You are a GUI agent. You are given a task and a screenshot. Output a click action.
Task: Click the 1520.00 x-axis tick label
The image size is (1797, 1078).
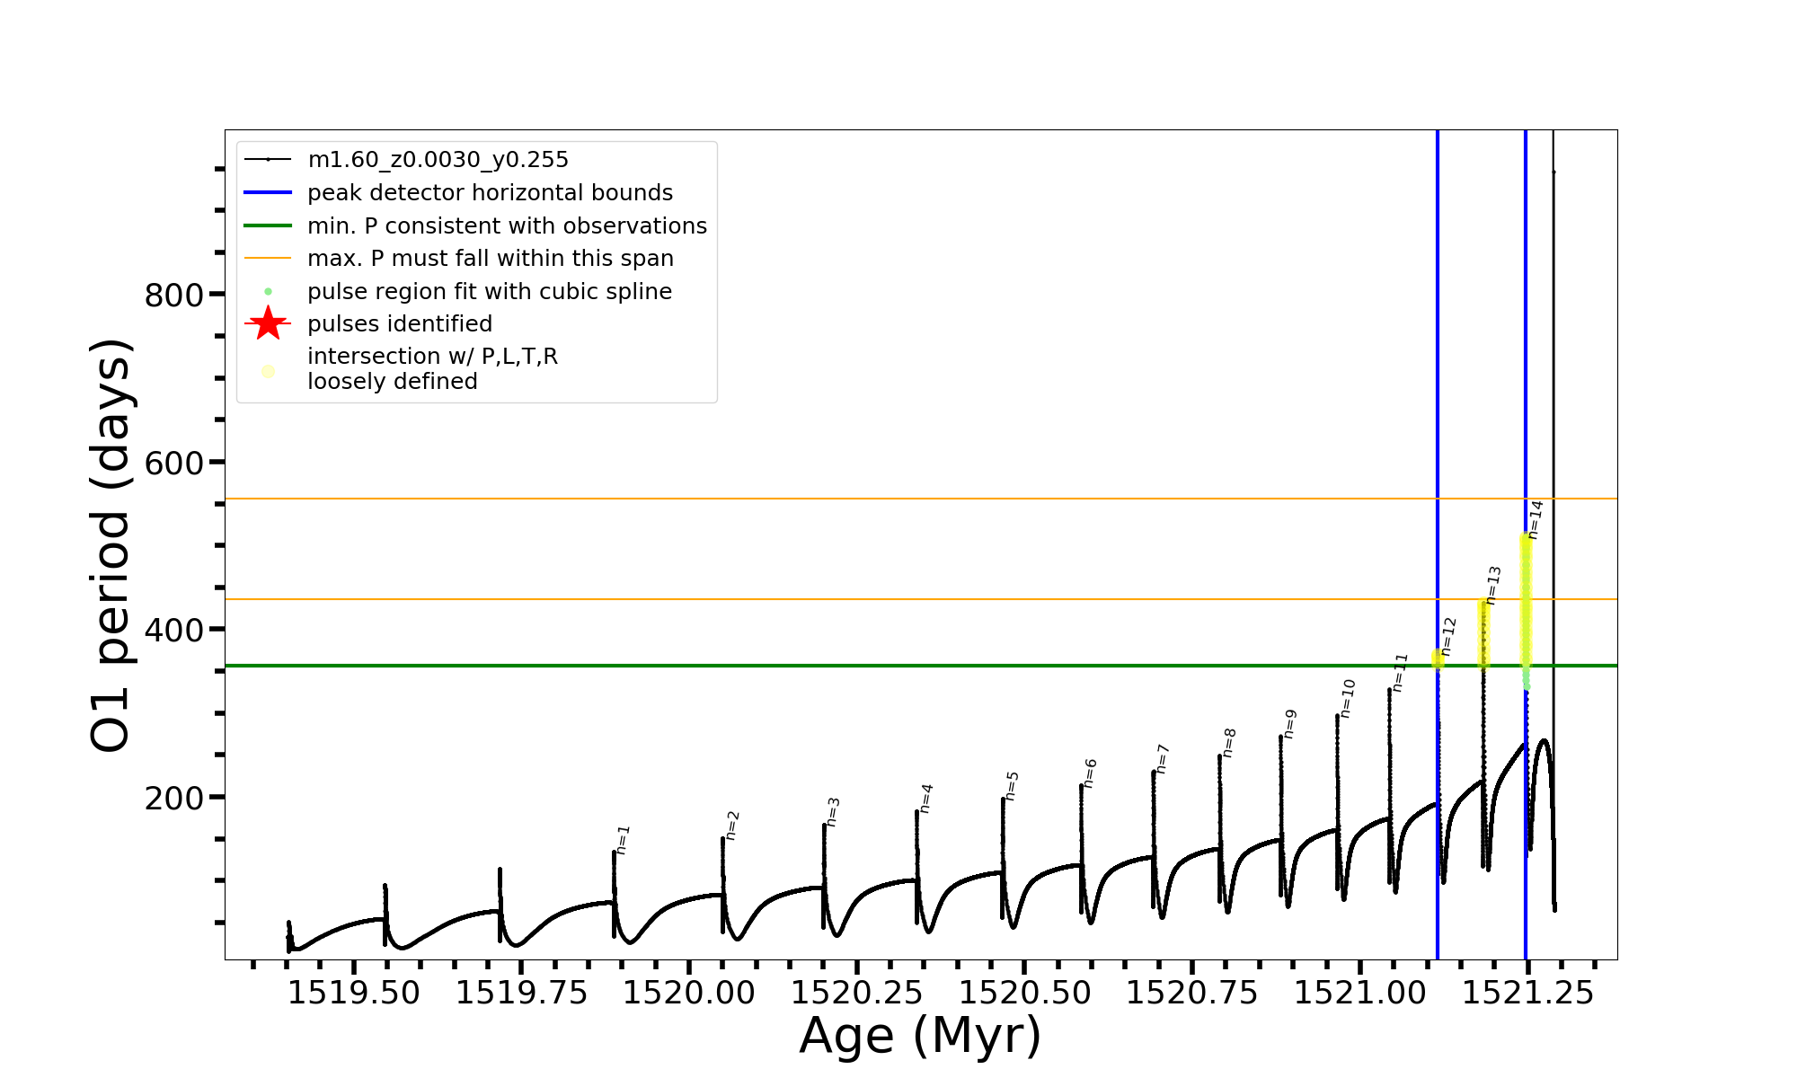point(689,993)
